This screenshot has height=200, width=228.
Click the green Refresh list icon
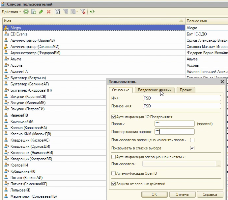(92, 11)
